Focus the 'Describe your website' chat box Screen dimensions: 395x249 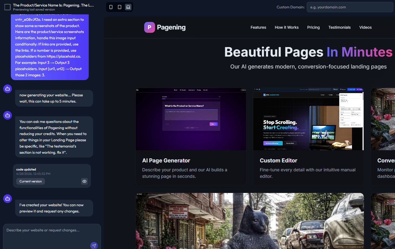(52, 236)
